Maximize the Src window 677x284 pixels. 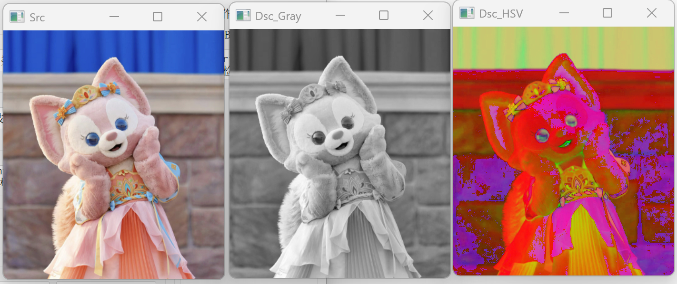click(x=158, y=17)
